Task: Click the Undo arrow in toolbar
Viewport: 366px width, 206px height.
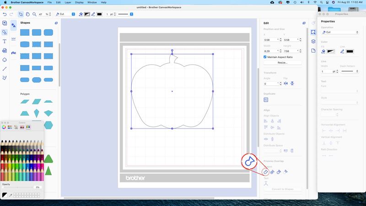Action: coord(5,14)
